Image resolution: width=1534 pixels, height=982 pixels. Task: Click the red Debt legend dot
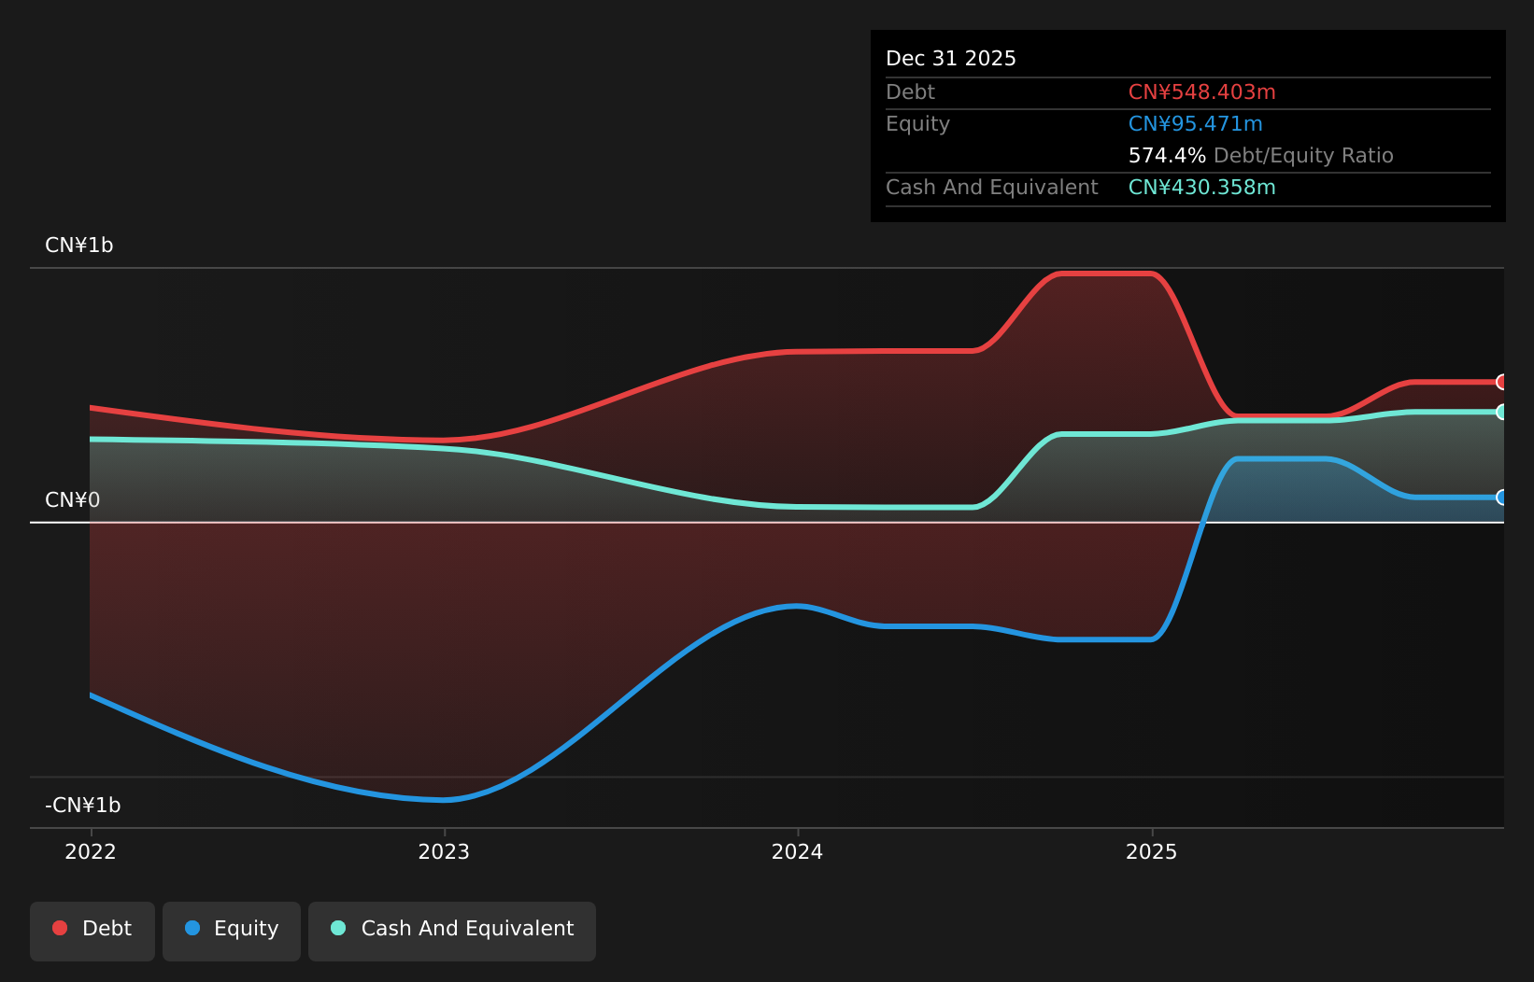[x=60, y=928]
